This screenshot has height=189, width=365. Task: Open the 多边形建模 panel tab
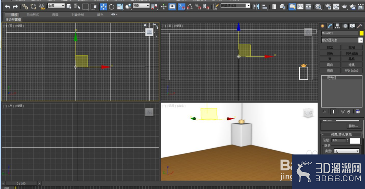click(x=13, y=20)
